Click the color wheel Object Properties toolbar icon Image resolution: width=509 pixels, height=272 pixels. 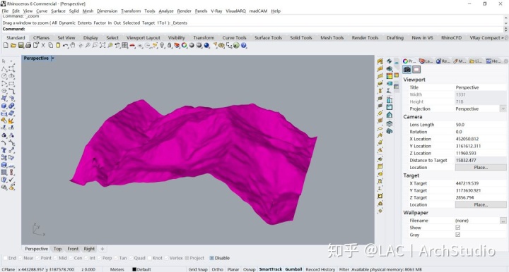(184, 46)
